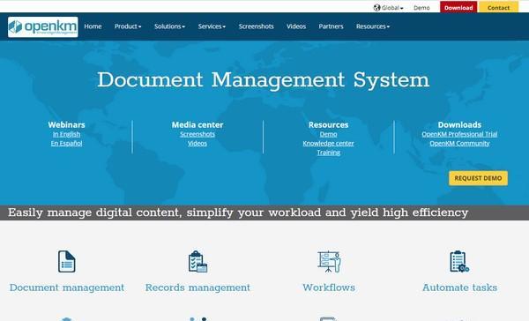Image resolution: width=529 pixels, height=321 pixels.
Task: Click the Automate tasks clipboard gear icon
Action: 459,261
